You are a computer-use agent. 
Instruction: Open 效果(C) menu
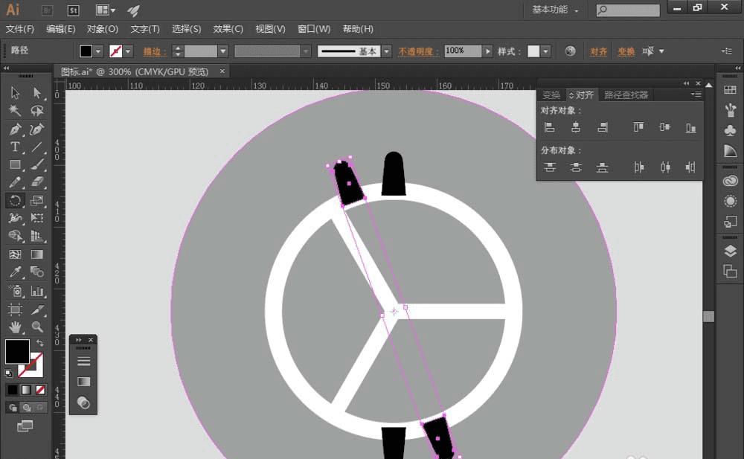pyautogui.click(x=228, y=29)
